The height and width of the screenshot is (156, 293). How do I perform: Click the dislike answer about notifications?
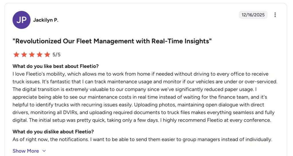(142, 139)
